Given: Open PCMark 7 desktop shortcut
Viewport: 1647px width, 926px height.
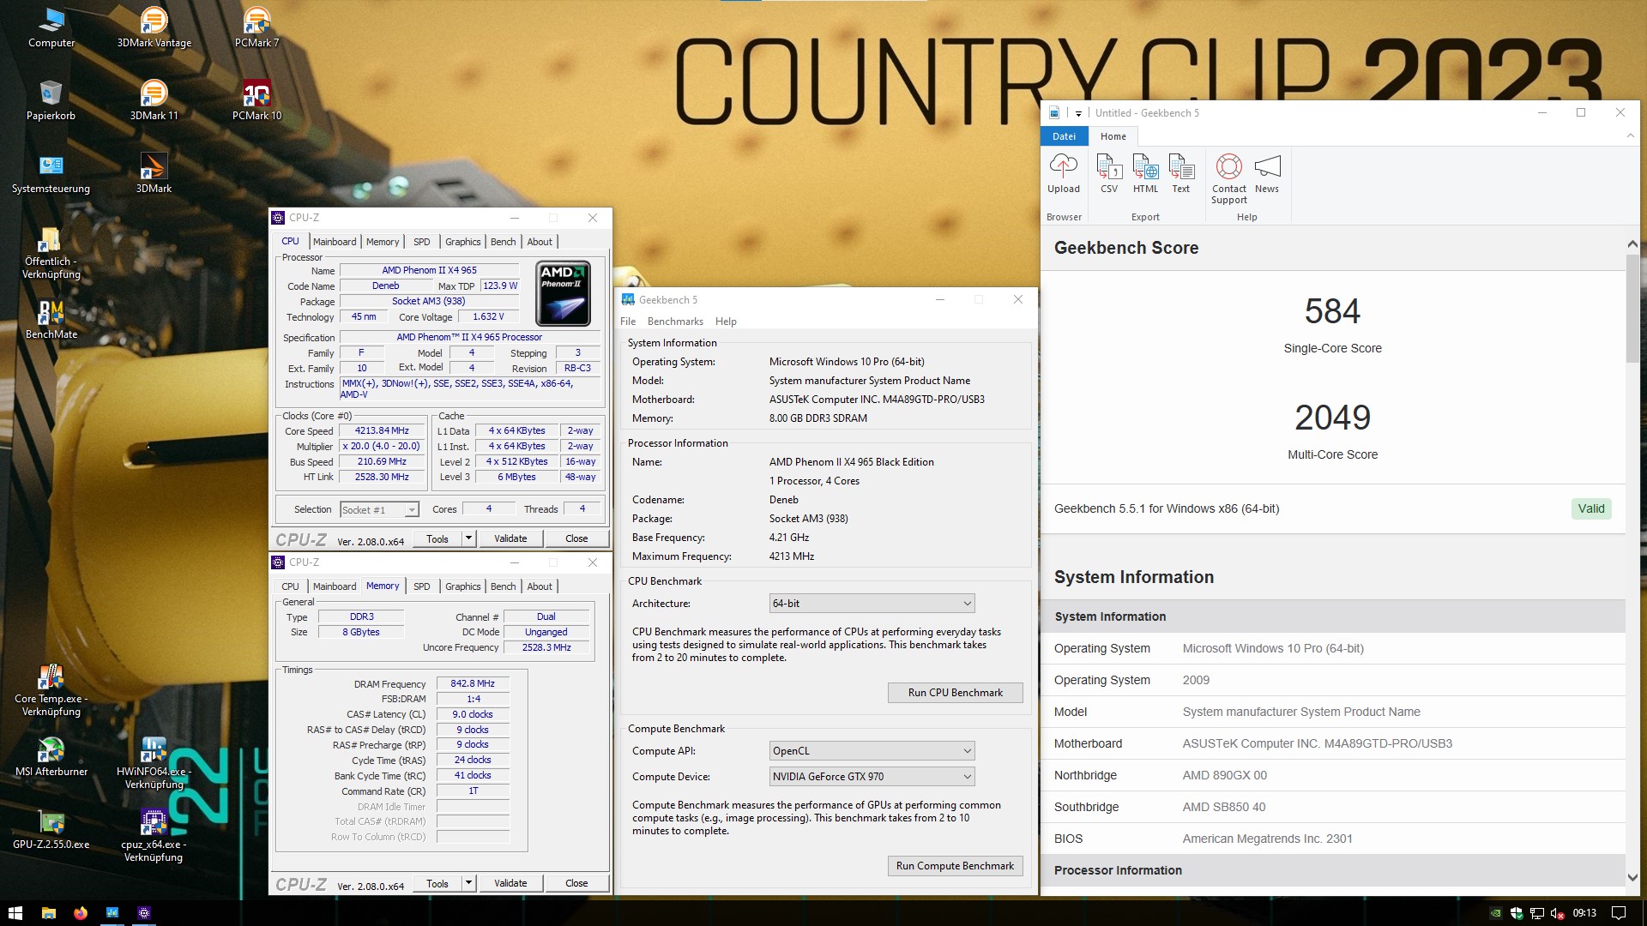Looking at the screenshot, I should (256, 27).
